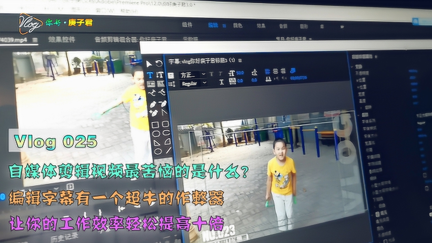Click the blue font size value
The height and width of the screenshot is (243, 432).
[x=240, y=73]
